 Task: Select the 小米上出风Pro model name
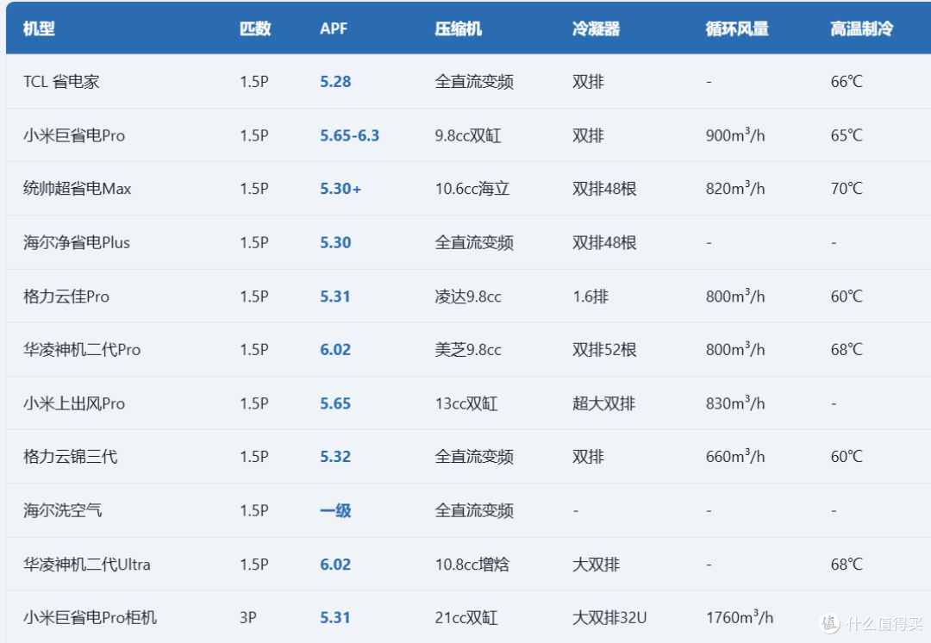[74, 403]
